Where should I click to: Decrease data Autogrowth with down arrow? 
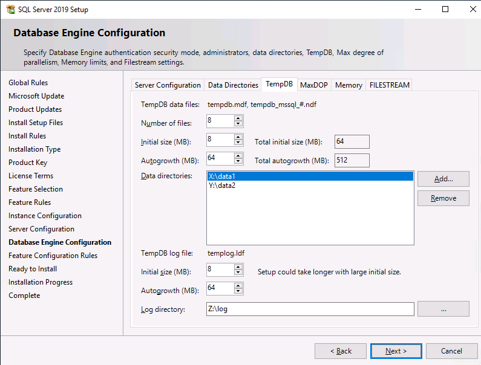coord(238,161)
